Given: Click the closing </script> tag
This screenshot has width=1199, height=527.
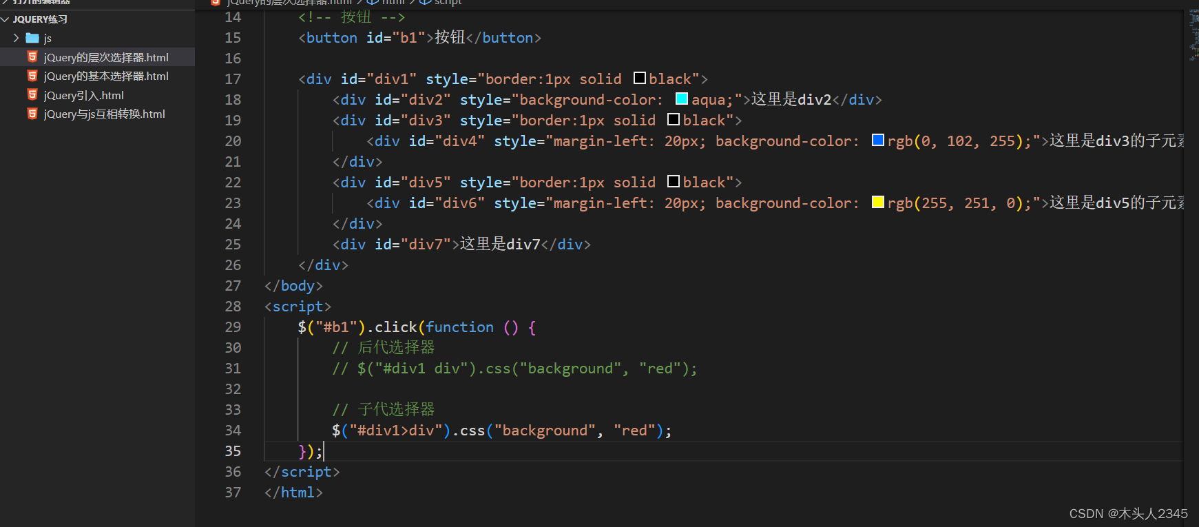Looking at the screenshot, I should pos(302,472).
